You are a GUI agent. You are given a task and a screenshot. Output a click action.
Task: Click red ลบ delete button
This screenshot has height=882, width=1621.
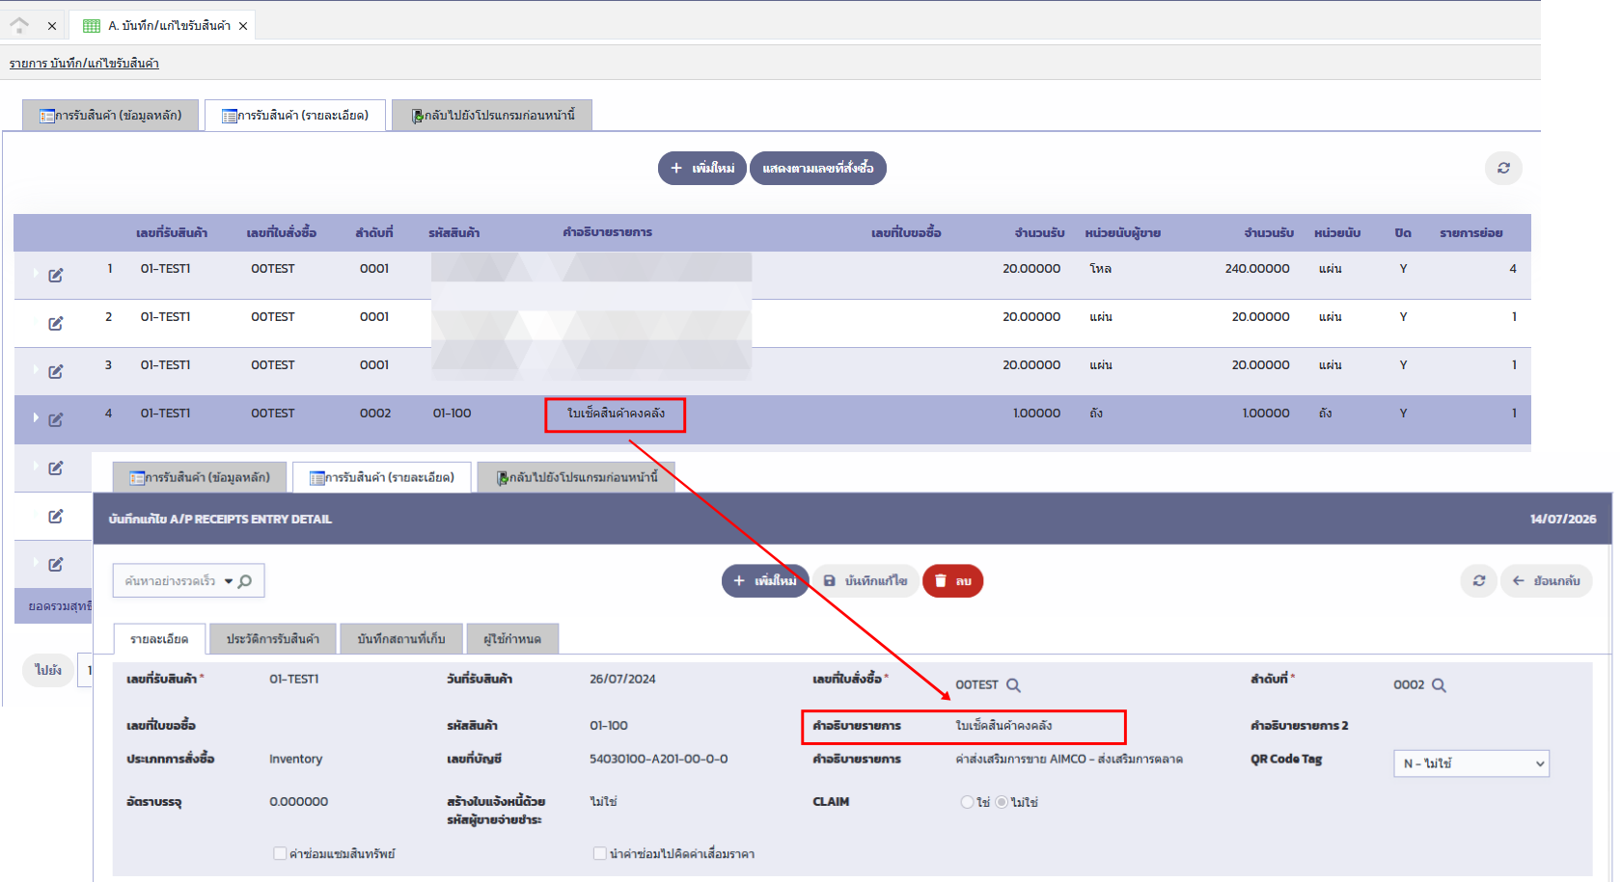952,581
